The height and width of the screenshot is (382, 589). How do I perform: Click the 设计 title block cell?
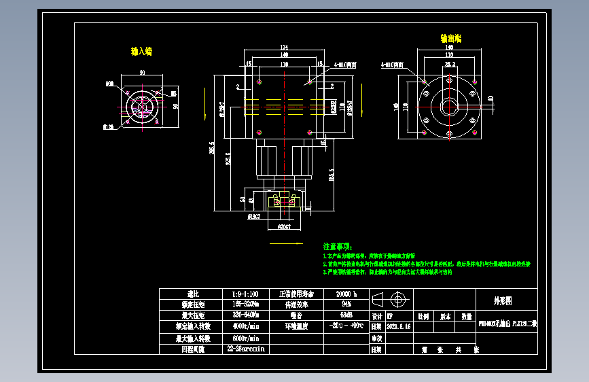[x=377, y=316]
